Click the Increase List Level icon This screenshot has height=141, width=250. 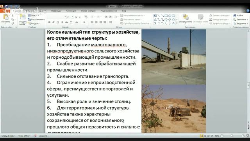[x=110, y=17]
